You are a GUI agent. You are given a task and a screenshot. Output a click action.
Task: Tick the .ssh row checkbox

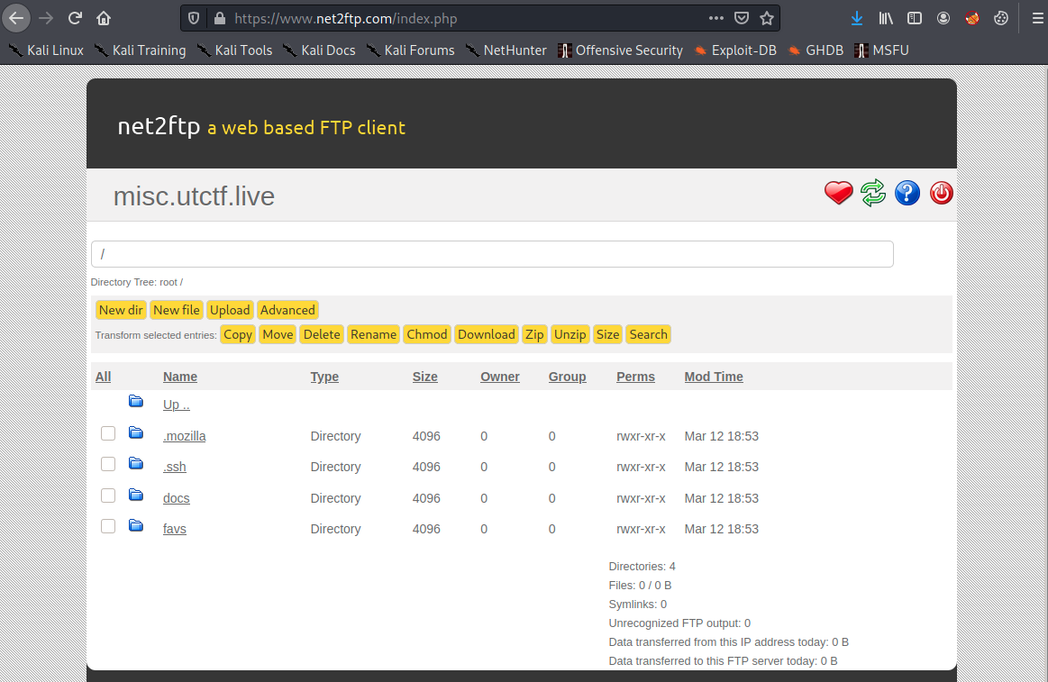click(x=107, y=464)
